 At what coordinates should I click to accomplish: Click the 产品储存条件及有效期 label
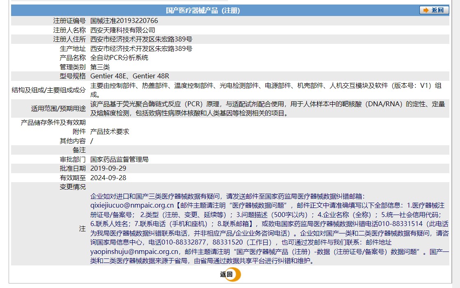tap(53, 123)
